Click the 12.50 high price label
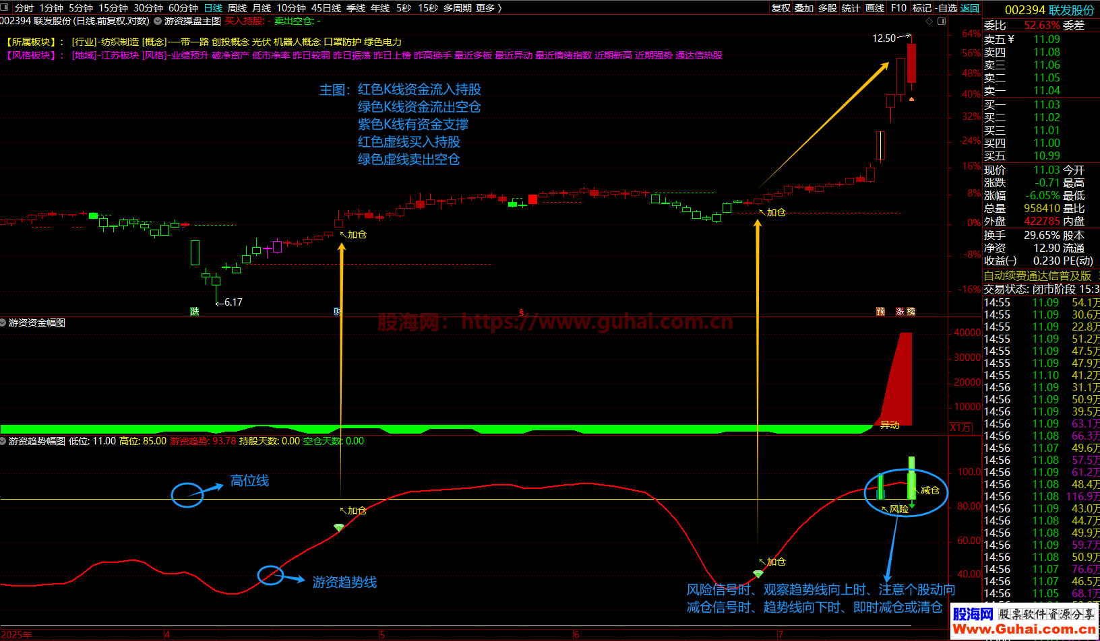Image resolution: width=1100 pixels, height=641 pixels. coord(884,38)
